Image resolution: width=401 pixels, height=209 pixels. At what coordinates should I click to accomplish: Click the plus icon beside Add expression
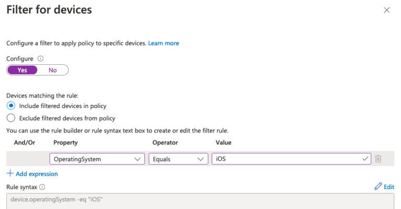pyautogui.click(x=10, y=173)
